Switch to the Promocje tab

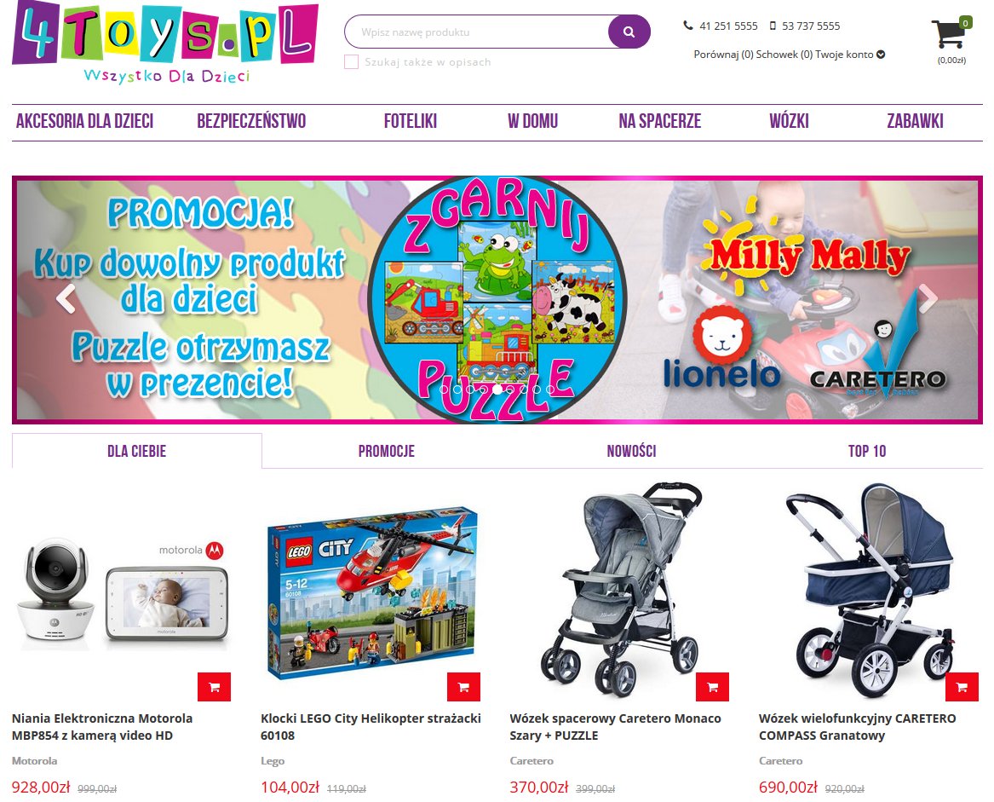[387, 451]
